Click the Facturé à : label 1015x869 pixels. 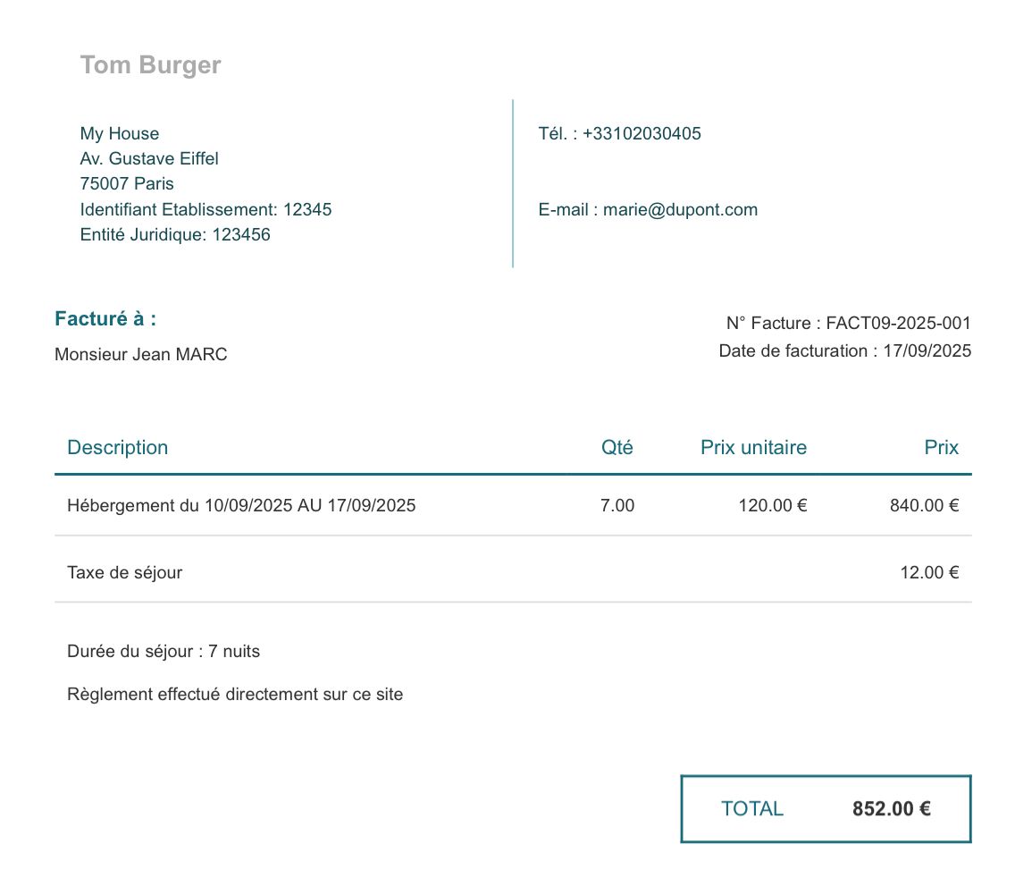pyautogui.click(x=105, y=319)
